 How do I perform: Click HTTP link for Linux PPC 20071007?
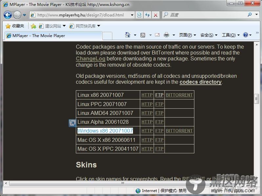point(147,104)
